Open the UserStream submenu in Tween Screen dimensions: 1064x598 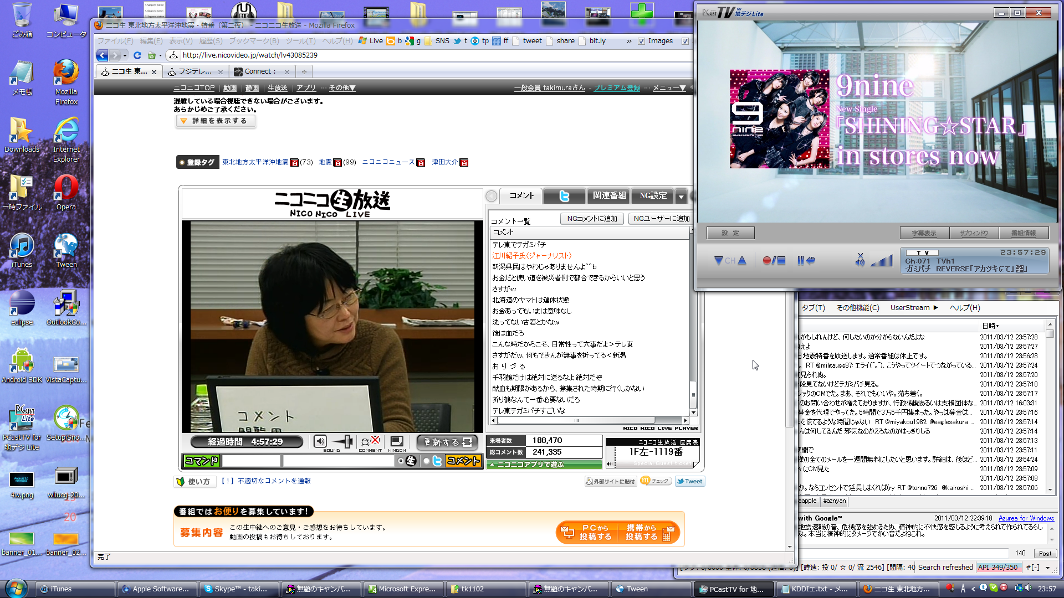(914, 308)
